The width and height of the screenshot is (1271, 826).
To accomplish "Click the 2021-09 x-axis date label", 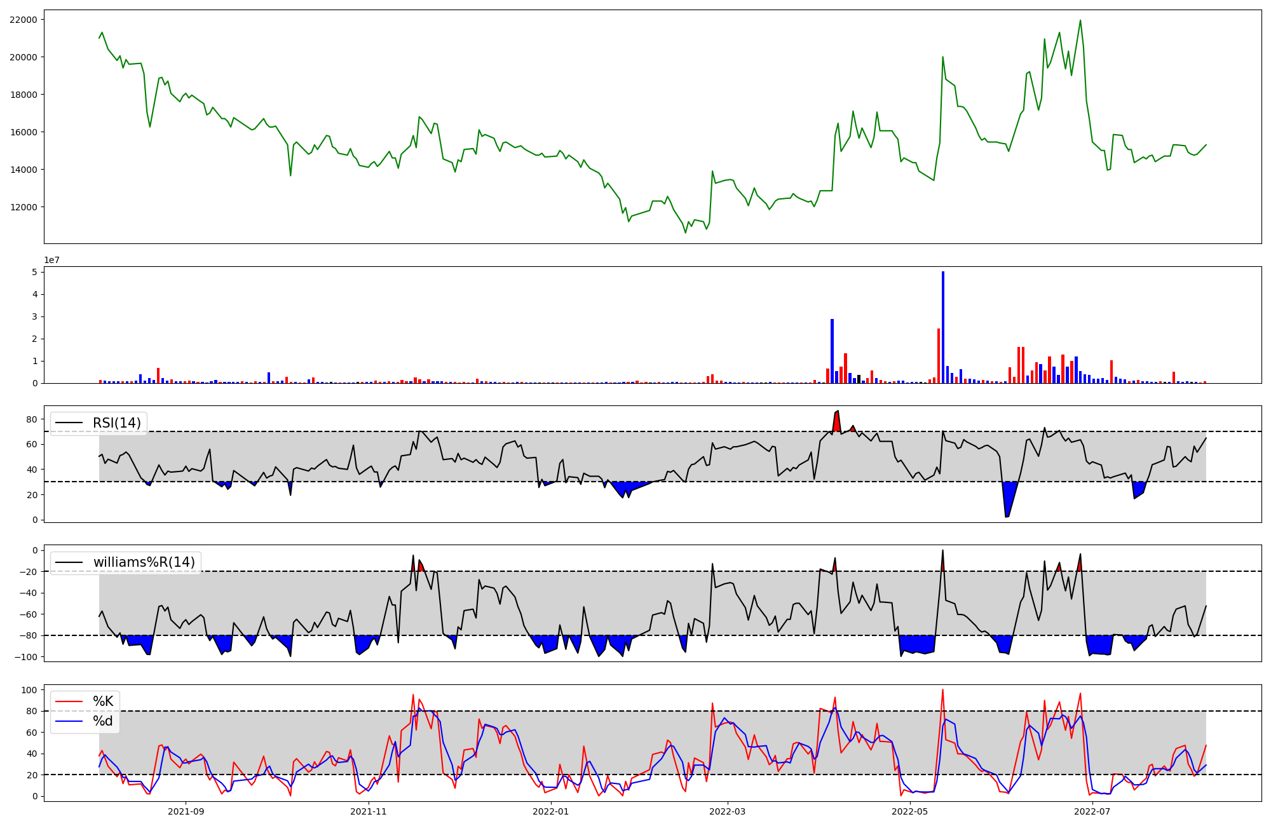I will coord(186,811).
